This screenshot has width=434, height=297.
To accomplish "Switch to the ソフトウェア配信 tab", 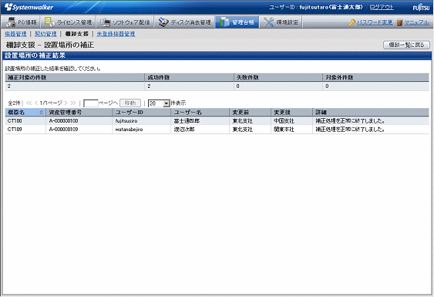I will coord(125,22).
